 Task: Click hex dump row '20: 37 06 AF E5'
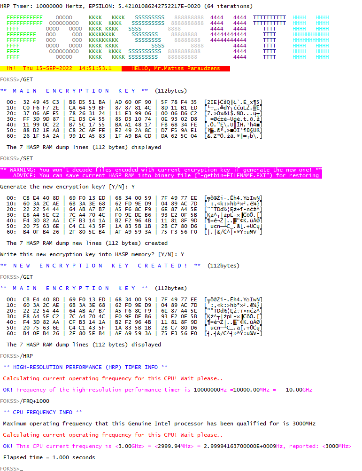click(134, 113)
